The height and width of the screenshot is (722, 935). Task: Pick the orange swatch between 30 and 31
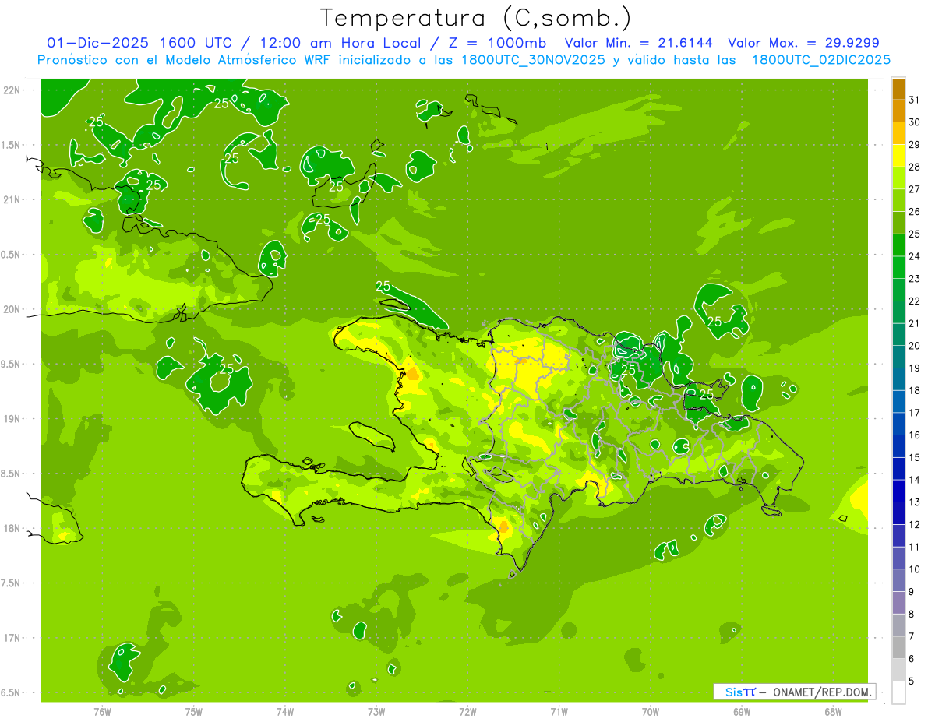(898, 111)
